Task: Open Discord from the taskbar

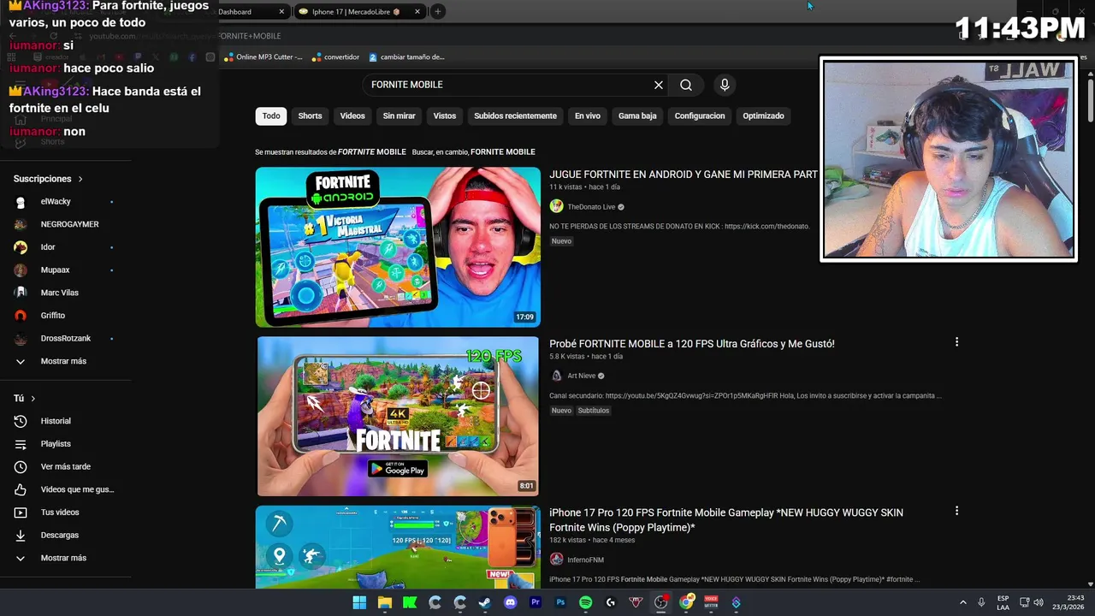Action: [x=511, y=602]
